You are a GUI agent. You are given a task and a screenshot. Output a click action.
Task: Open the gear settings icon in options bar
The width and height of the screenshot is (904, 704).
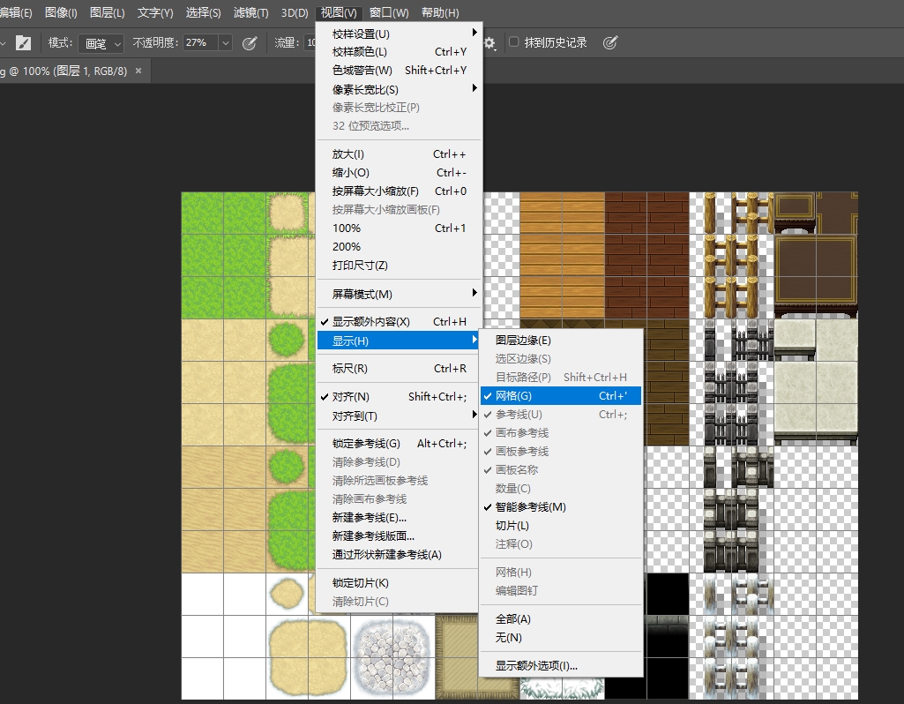[x=489, y=43]
